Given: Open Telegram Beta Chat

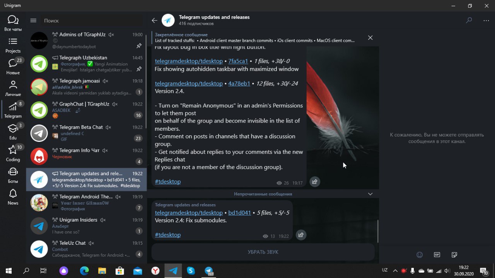Looking at the screenshot, I should 86,133.
